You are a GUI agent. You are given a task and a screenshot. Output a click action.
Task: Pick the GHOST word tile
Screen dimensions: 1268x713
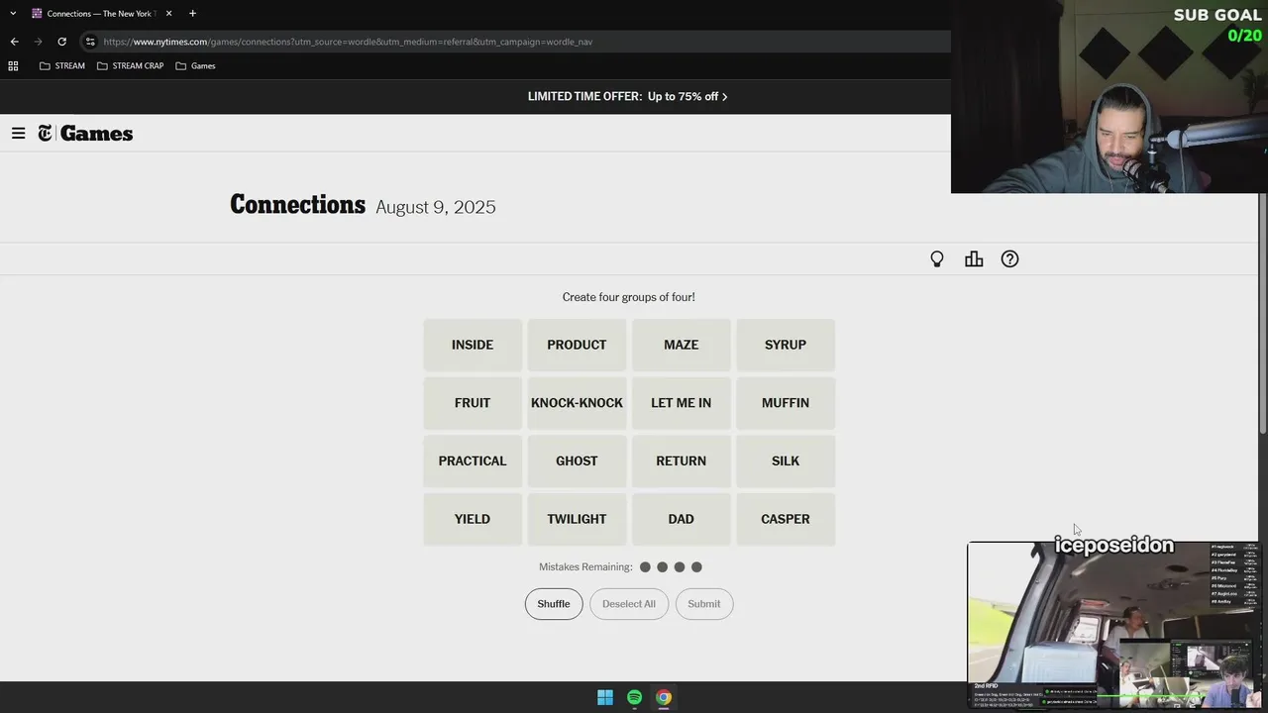(x=577, y=460)
